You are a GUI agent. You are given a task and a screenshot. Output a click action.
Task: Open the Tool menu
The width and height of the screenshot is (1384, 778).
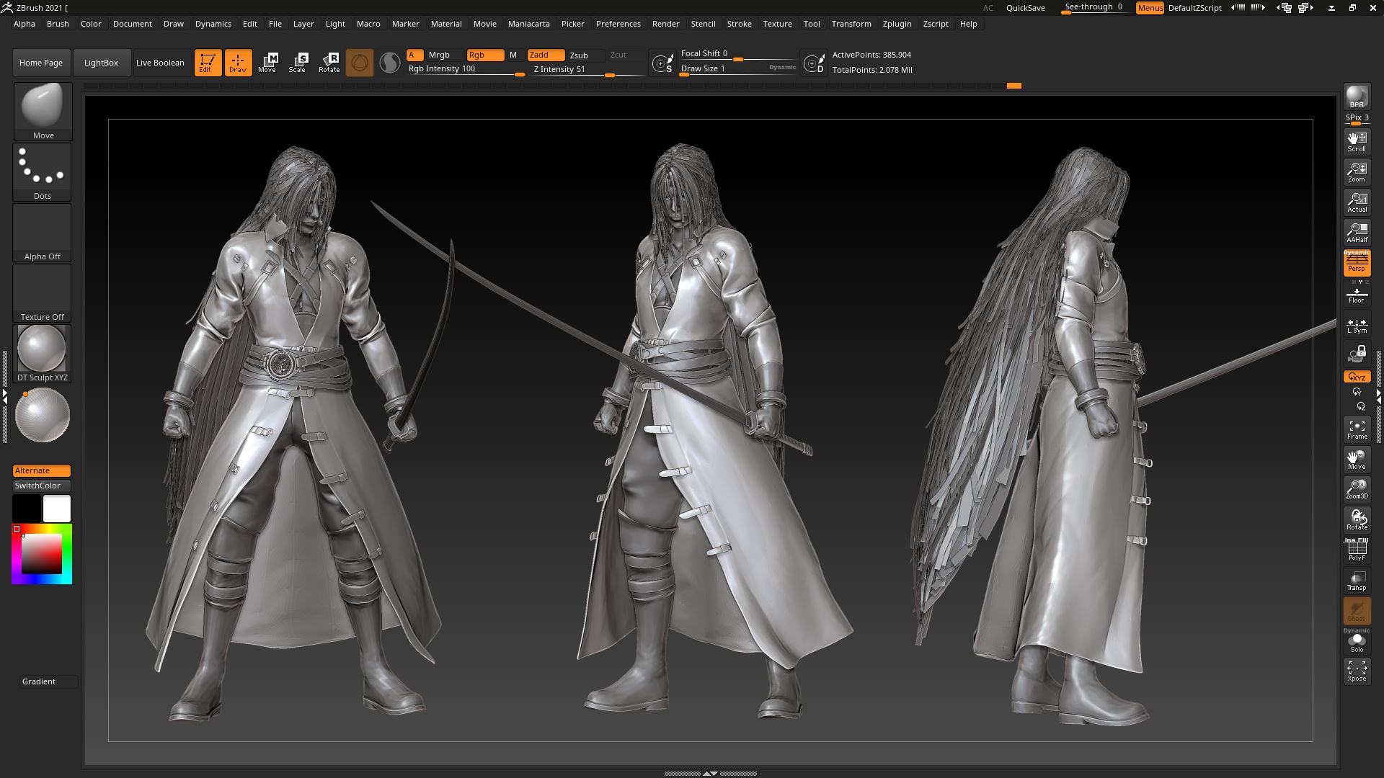click(812, 24)
